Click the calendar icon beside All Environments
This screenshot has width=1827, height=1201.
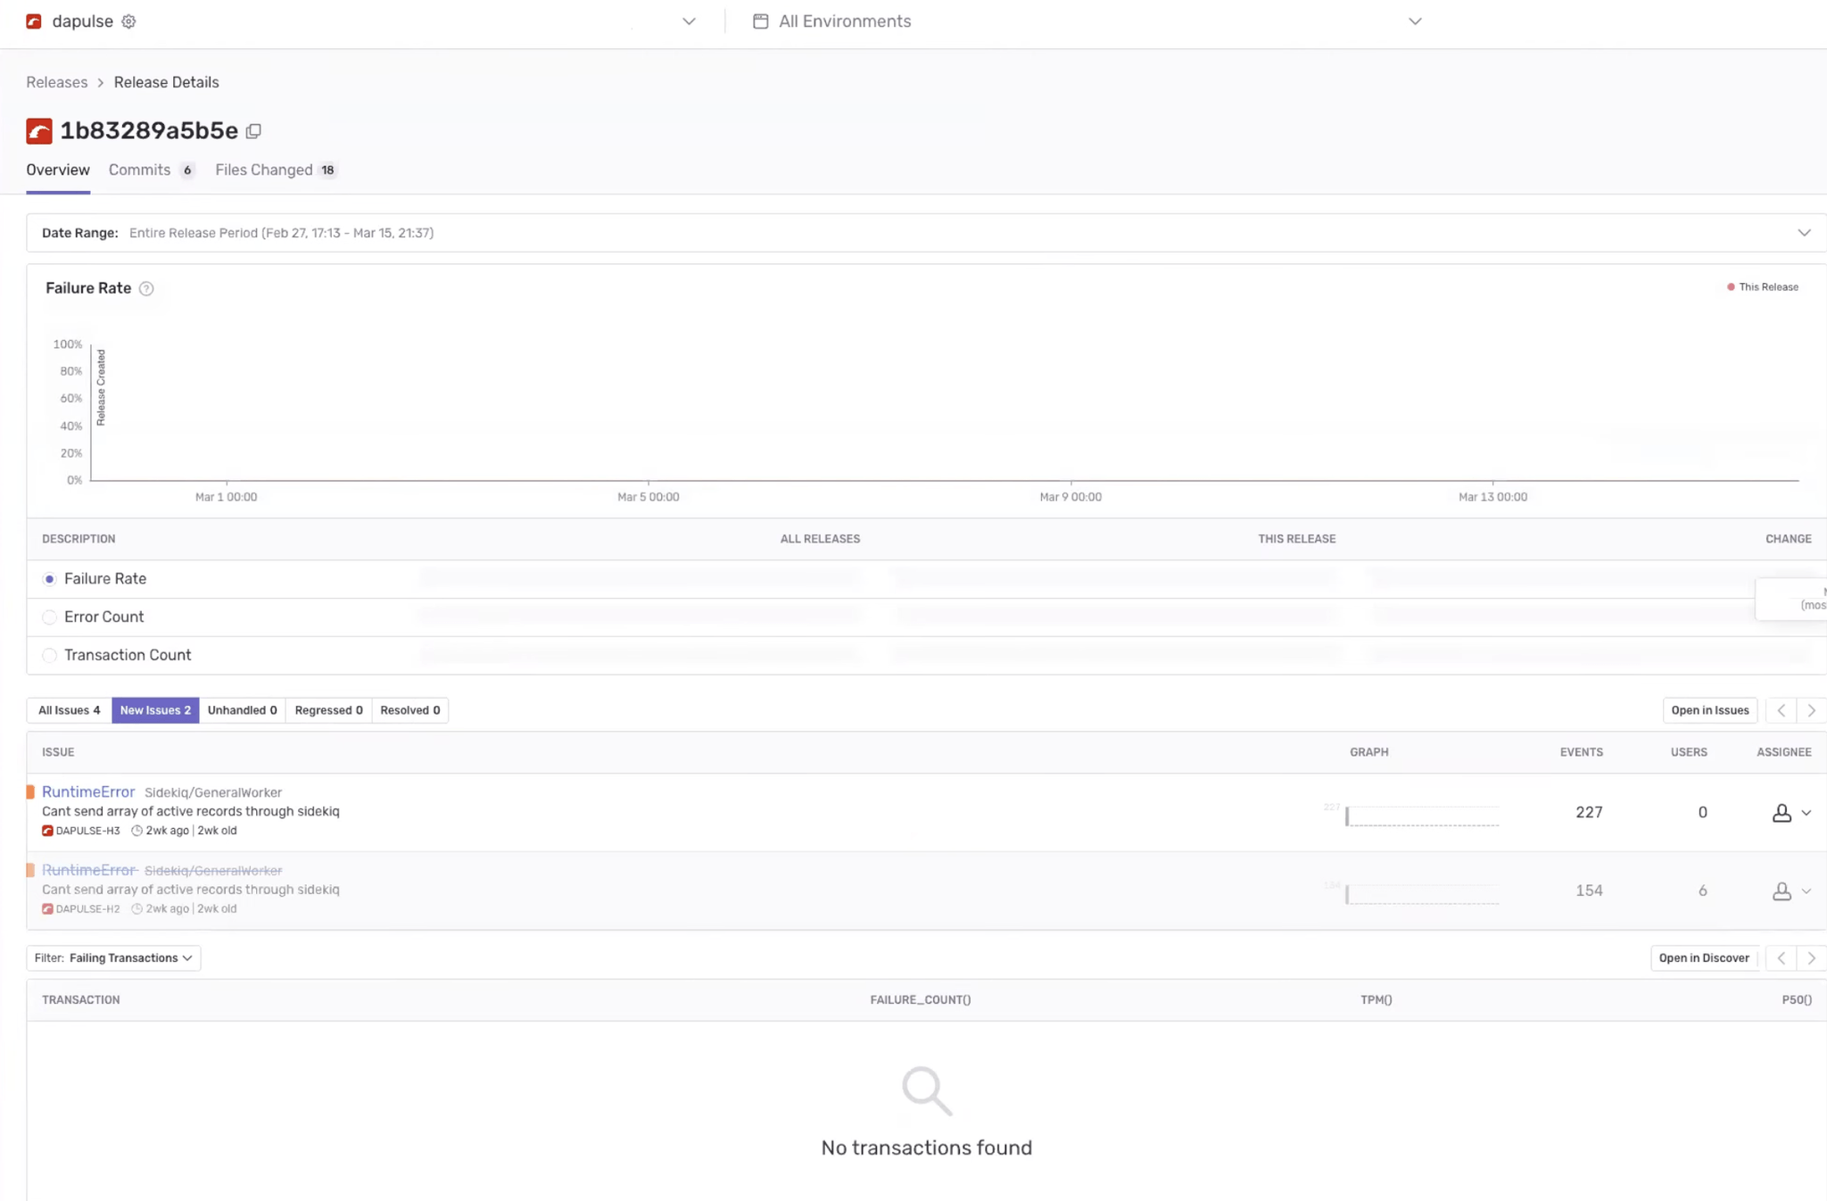760,21
